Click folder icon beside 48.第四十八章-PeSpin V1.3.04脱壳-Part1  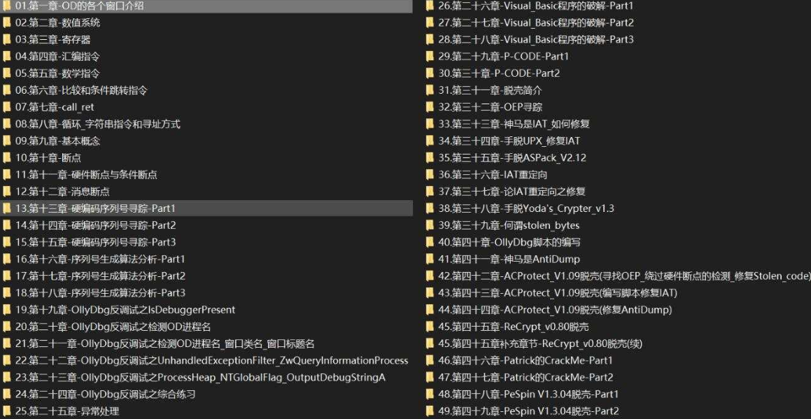pos(430,395)
